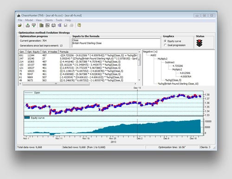232x179 pixels.
Task: Select the generation 214 formula row
Action: [78, 62]
